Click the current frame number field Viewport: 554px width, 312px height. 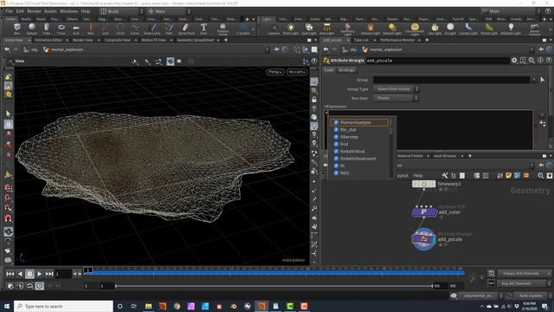[63, 274]
